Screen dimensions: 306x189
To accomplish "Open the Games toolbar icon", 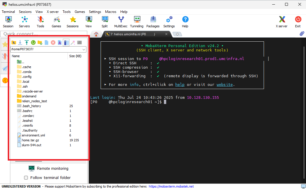I will coord(56,22).
